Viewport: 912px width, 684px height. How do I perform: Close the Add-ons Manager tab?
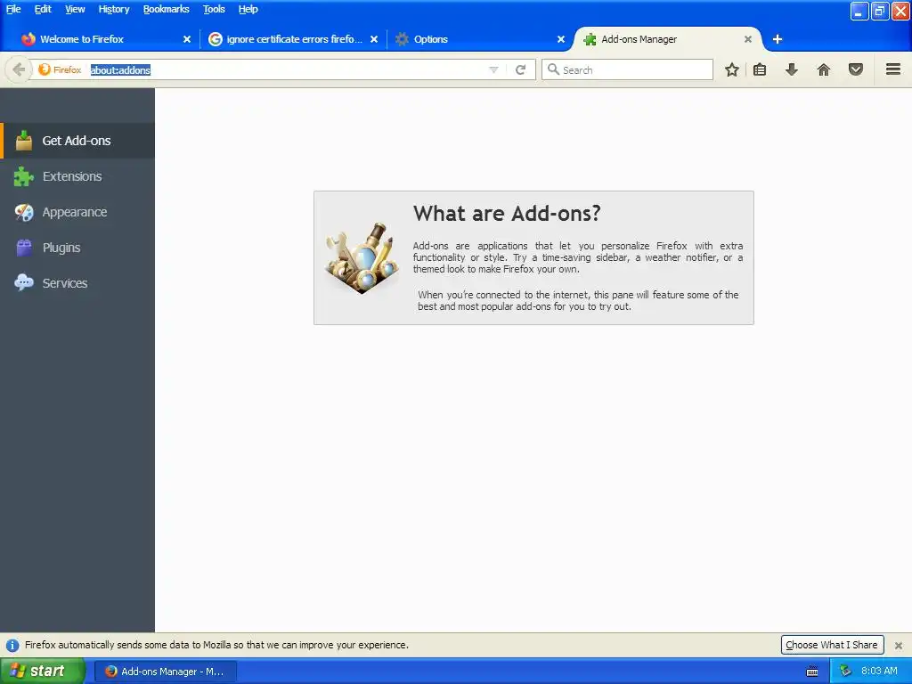click(748, 39)
